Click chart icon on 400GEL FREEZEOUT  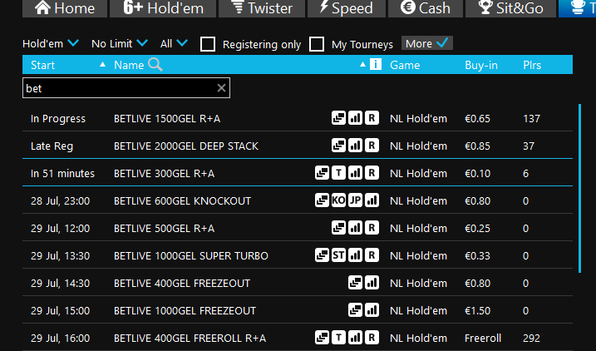click(372, 283)
